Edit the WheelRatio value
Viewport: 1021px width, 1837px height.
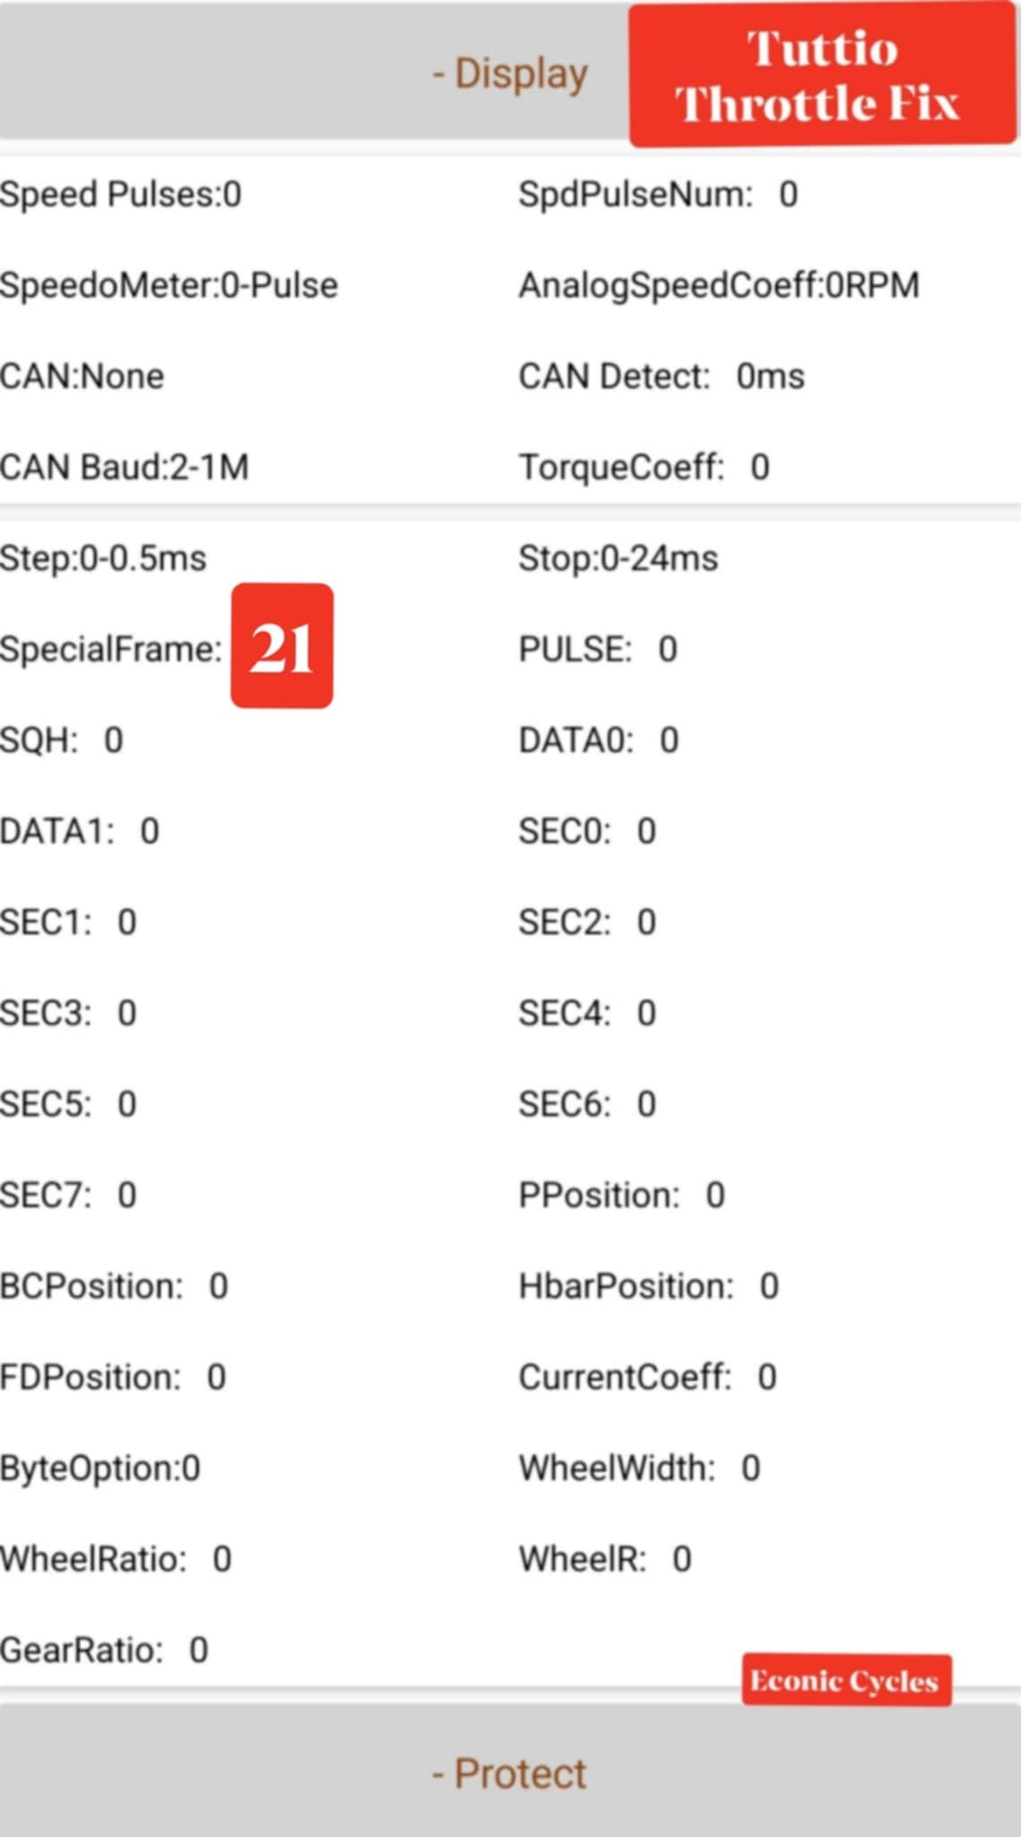[x=222, y=1559]
